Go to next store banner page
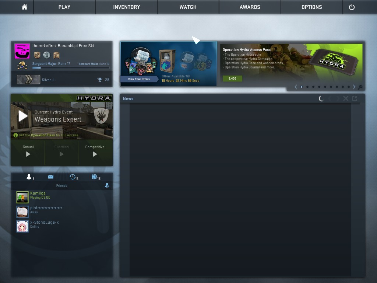377x283 pixels. click(x=354, y=87)
